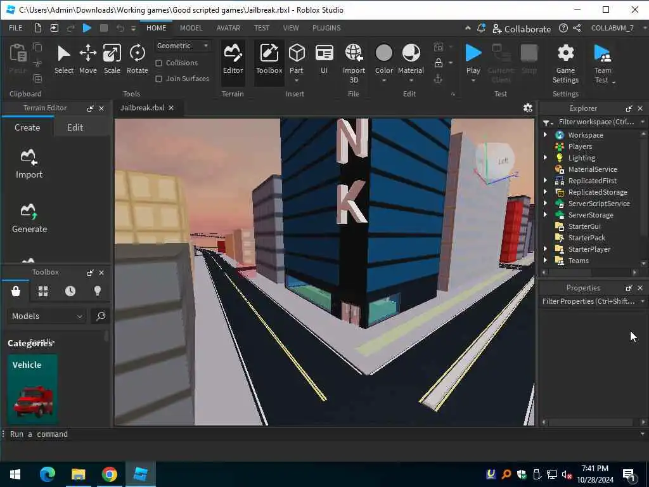Screen dimensions: 649x487
Task: Open Game Settings
Action: coord(565,64)
